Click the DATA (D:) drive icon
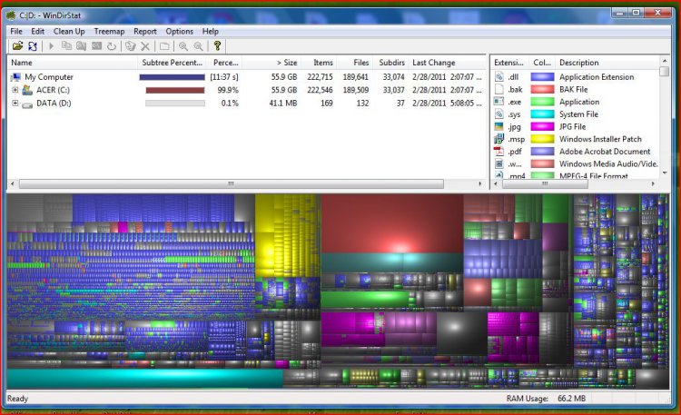This screenshot has height=415, width=681. click(27, 104)
